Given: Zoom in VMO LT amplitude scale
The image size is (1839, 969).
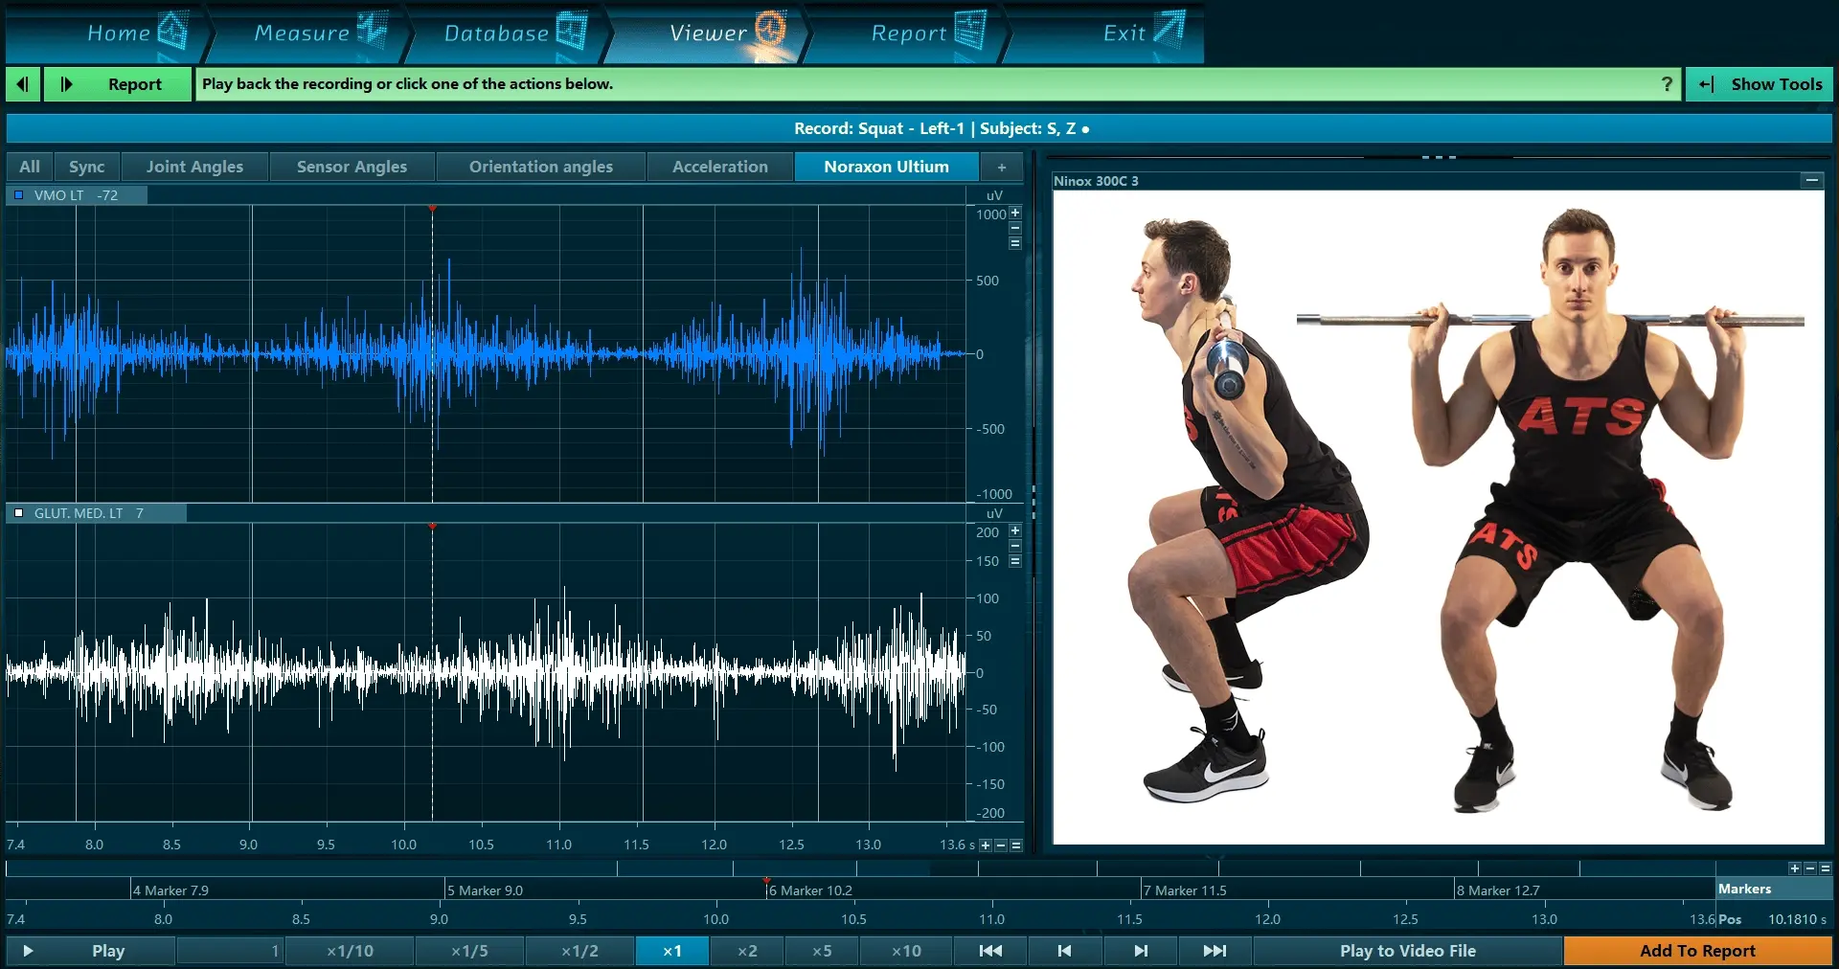Looking at the screenshot, I should click(1015, 213).
